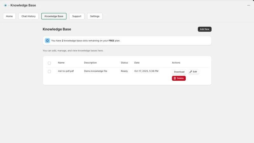Click the Ready status cell
Viewport: 254px width, 143px height.
[x=124, y=71]
